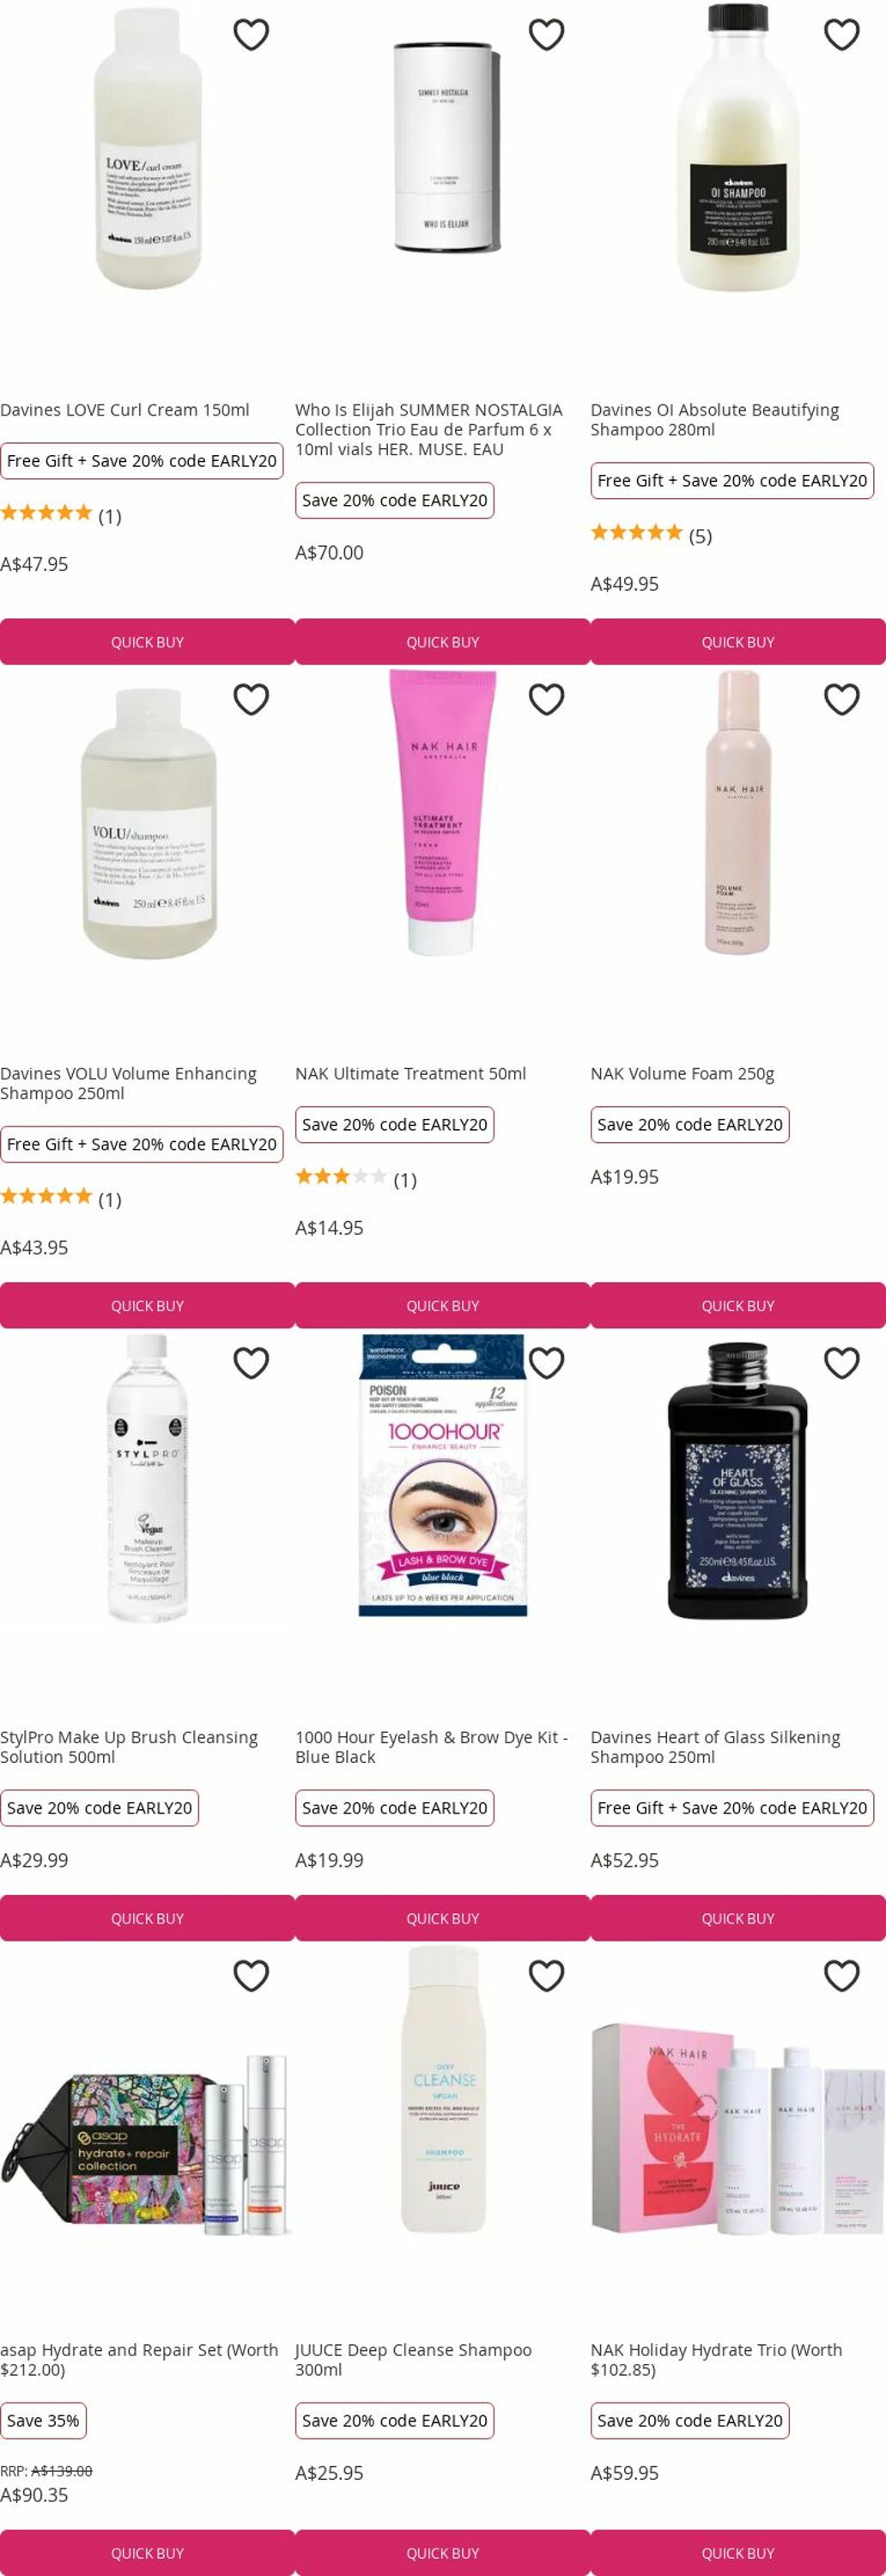Viewport: 886px width, 2576px height.
Task: Add 1000 Hour Lash Dye to wishlist
Action: [x=546, y=1363]
